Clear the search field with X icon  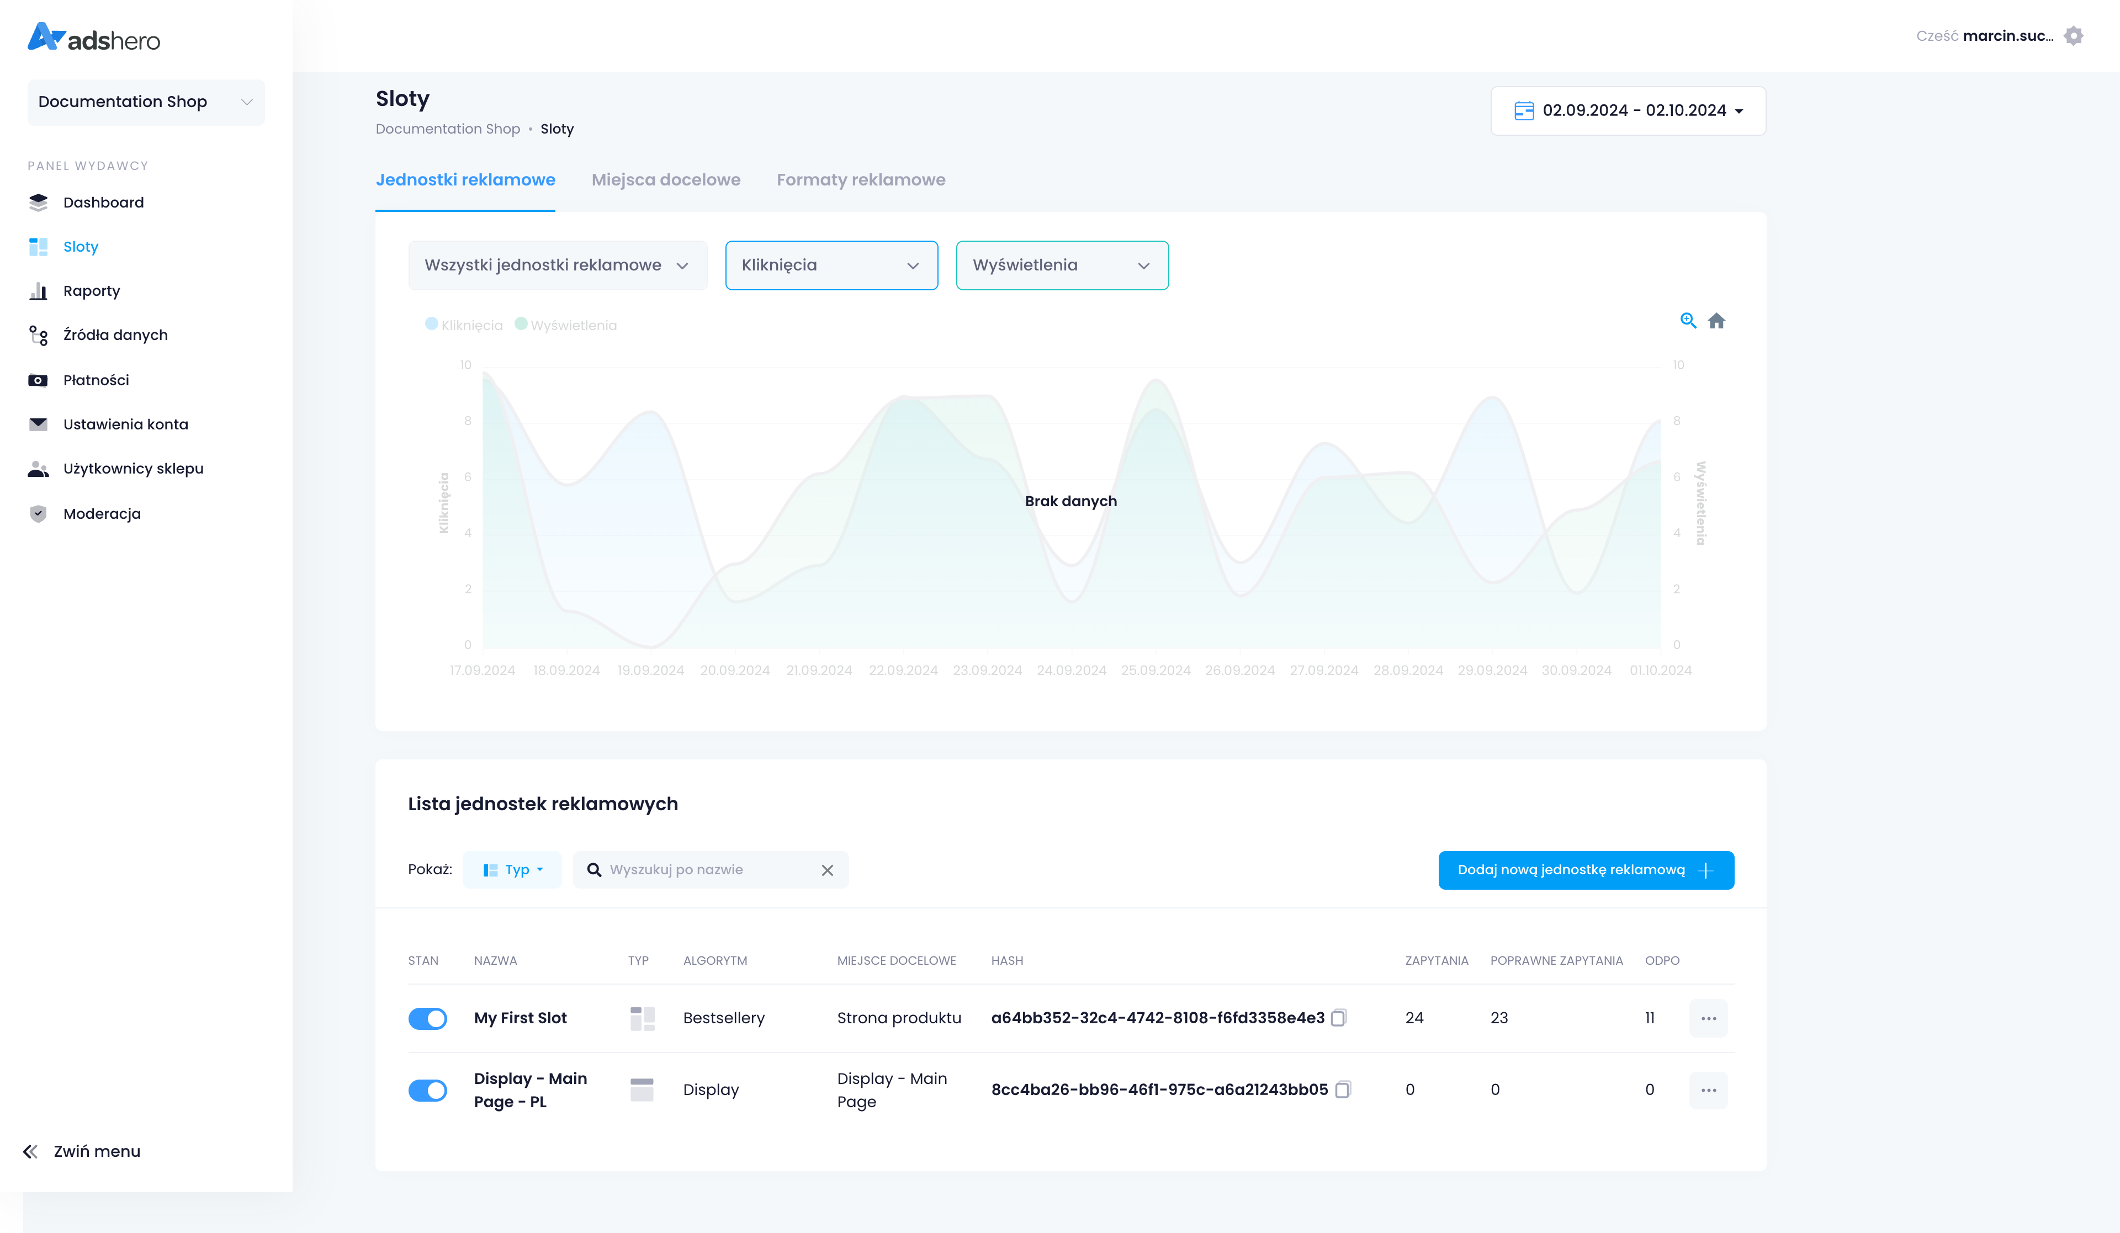pyautogui.click(x=827, y=870)
